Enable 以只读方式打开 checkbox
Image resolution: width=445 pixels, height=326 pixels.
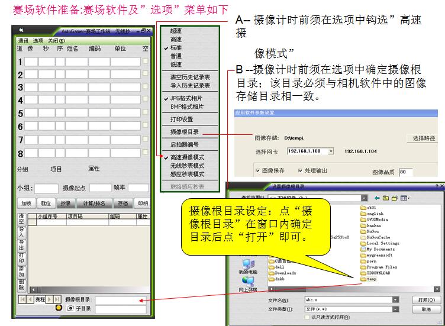click(x=307, y=317)
